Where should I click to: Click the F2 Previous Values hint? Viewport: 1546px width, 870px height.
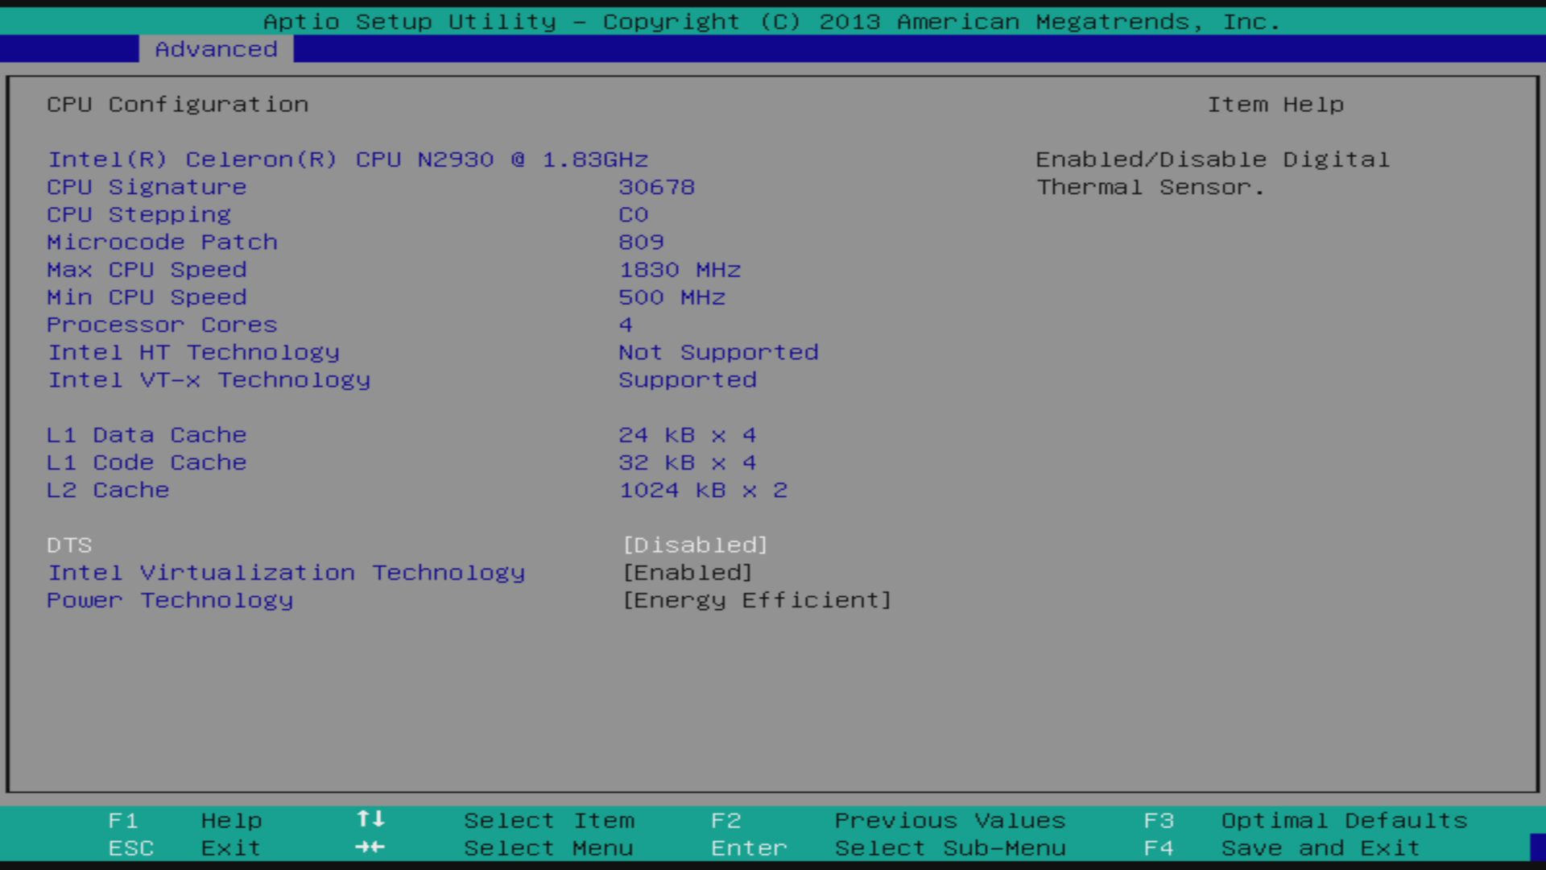coord(888,821)
